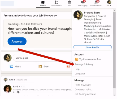Click 'Branding • 138,433 followers' text

[25, 24]
